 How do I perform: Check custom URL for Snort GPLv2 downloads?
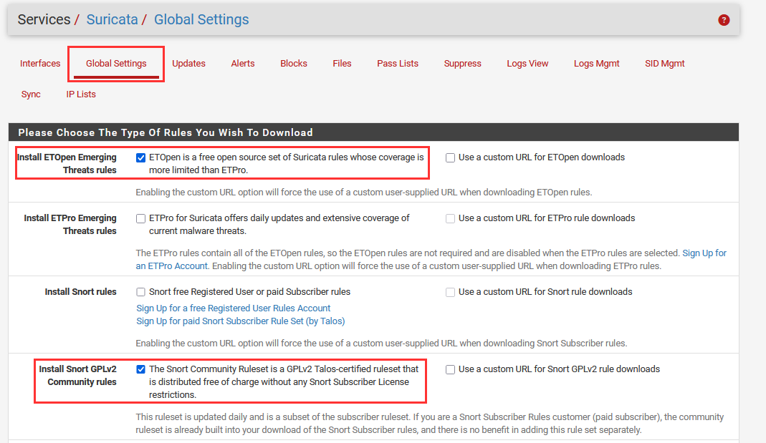click(x=451, y=369)
